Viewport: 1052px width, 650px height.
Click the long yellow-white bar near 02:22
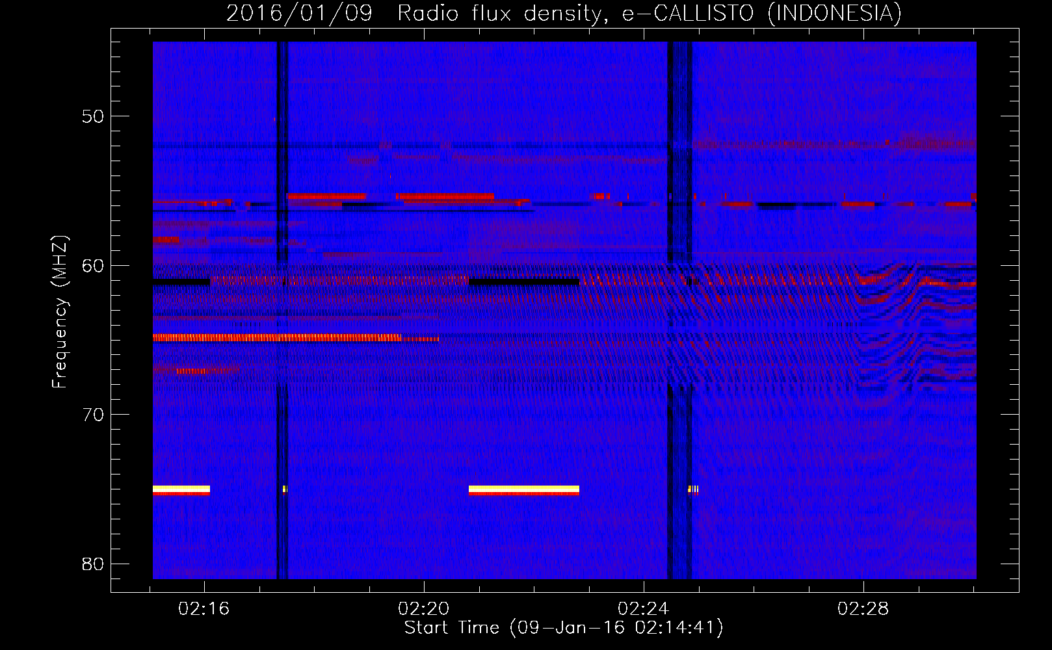coord(524,490)
